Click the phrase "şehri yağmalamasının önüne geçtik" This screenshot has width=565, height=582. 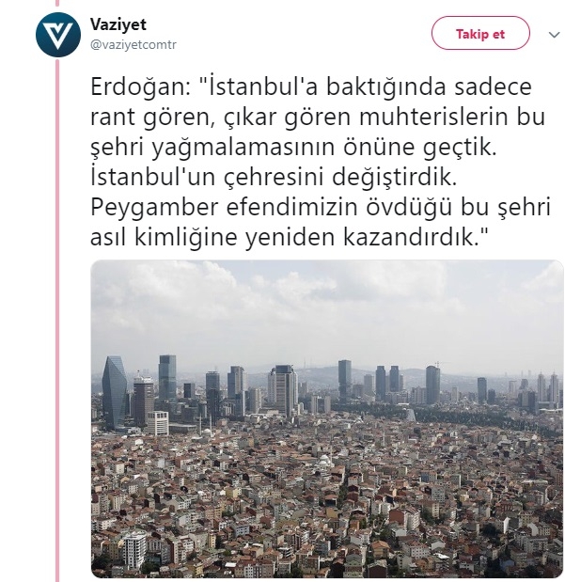293,148
